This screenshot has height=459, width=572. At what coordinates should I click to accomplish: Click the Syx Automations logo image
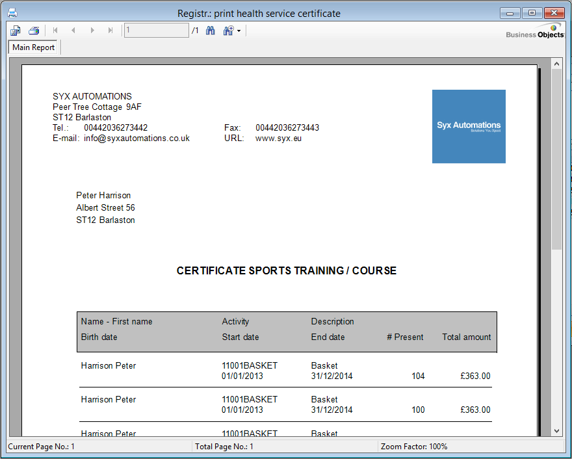(x=469, y=126)
